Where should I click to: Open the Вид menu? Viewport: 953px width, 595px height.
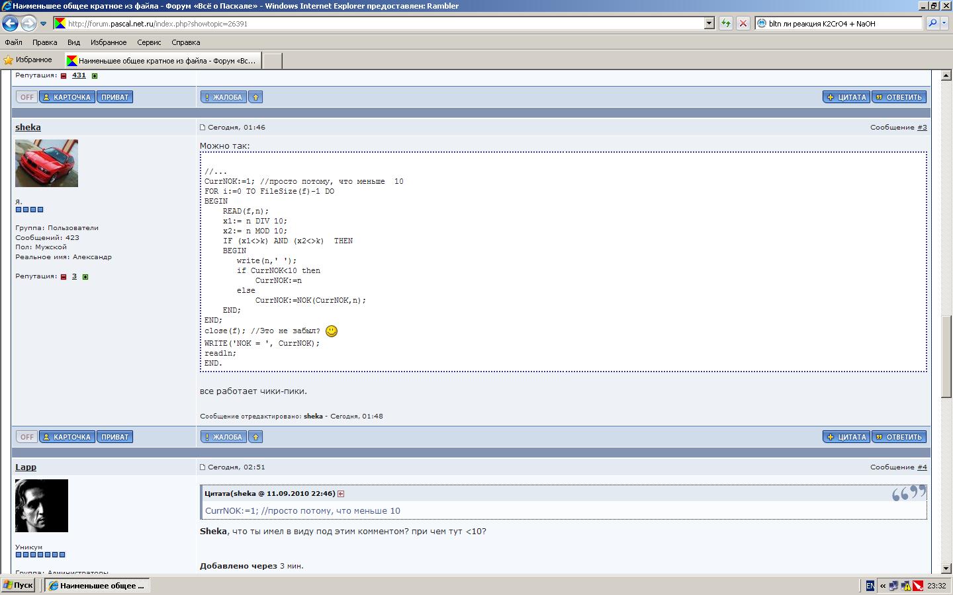73,42
